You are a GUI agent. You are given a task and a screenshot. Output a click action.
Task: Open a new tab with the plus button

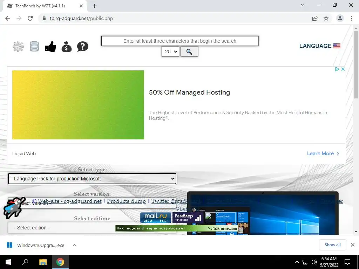[95, 6]
